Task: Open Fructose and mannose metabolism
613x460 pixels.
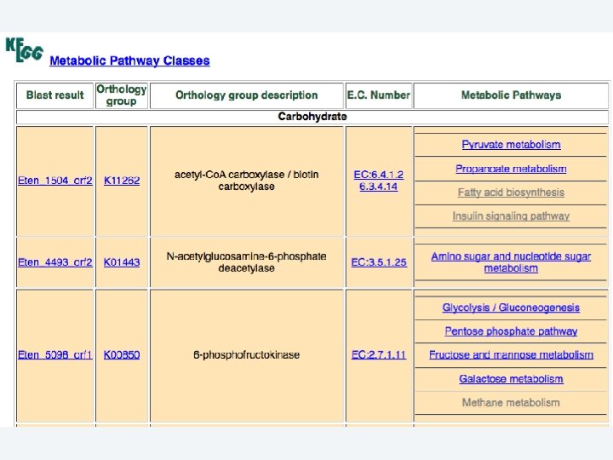Action: click(x=511, y=354)
